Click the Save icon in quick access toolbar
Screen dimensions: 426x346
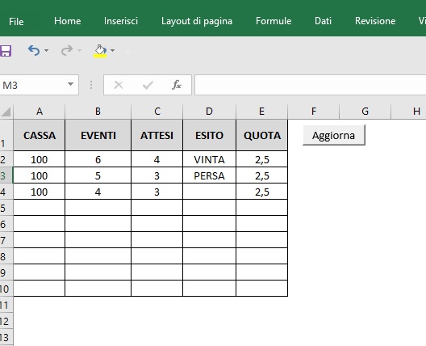[x=5, y=51]
